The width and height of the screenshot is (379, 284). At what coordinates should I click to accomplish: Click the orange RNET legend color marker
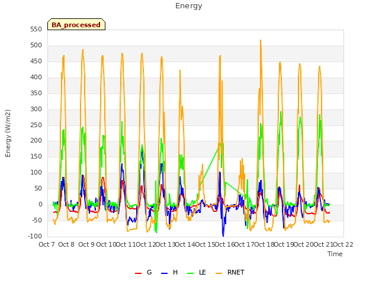[x=219, y=273]
